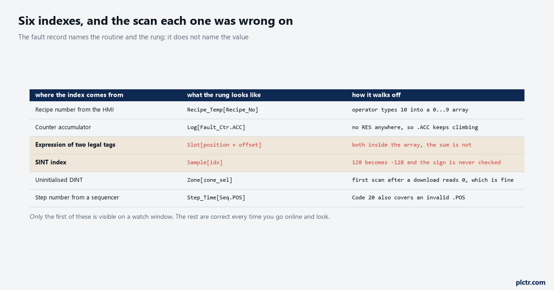Click the Zone[zone_sel] code cell
554x290 pixels.
pyautogui.click(x=210, y=180)
